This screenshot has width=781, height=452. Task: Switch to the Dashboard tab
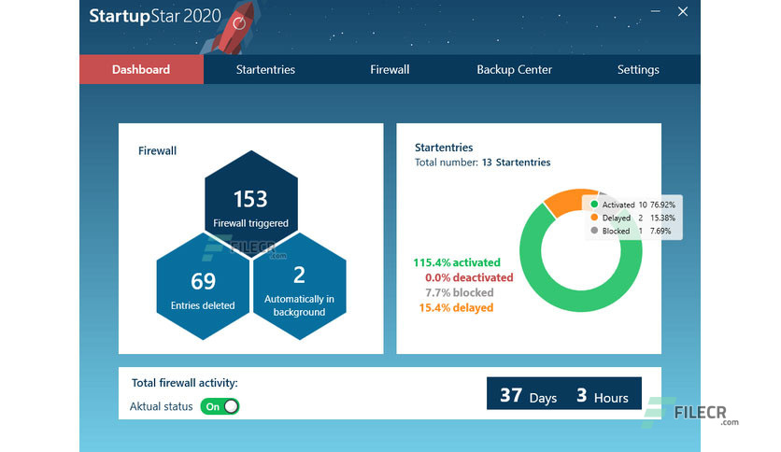click(141, 70)
